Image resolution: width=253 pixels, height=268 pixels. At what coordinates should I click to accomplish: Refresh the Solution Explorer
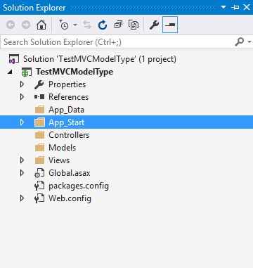pos(103,25)
